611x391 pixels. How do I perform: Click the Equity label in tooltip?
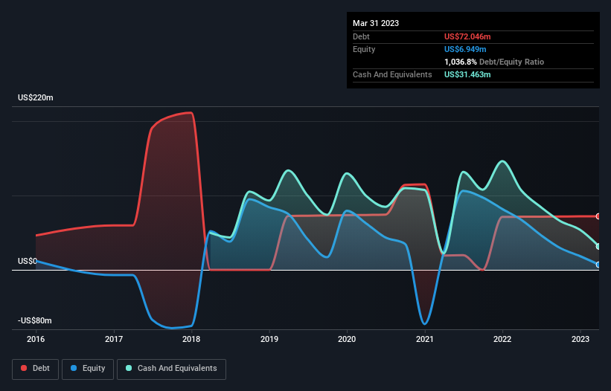coord(364,49)
